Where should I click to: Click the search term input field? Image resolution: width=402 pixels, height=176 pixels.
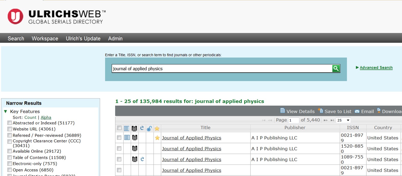[x=222, y=69]
